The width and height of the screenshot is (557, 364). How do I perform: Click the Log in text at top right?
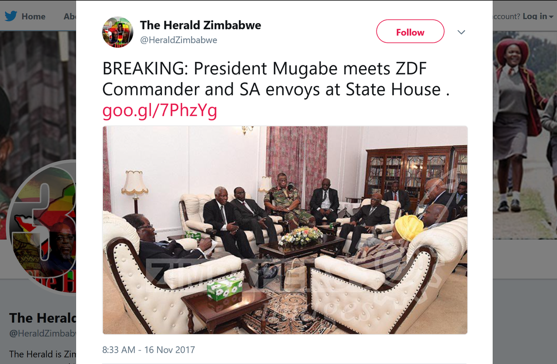pyautogui.click(x=534, y=16)
